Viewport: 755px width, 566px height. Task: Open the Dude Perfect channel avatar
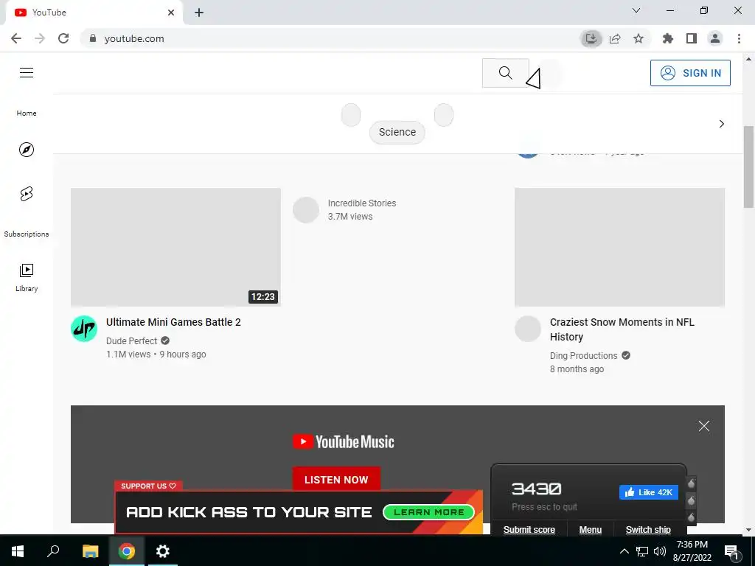(84, 329)
